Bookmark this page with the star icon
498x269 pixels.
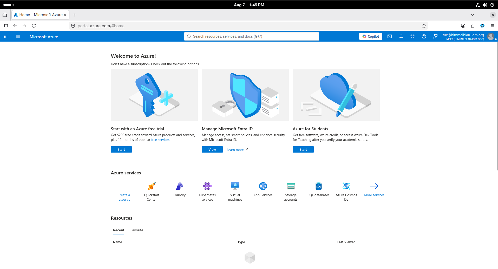424,26
